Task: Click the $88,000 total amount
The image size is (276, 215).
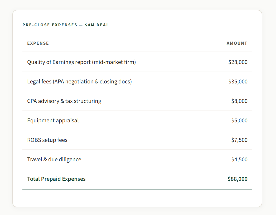Action: [x=238, y=179]
